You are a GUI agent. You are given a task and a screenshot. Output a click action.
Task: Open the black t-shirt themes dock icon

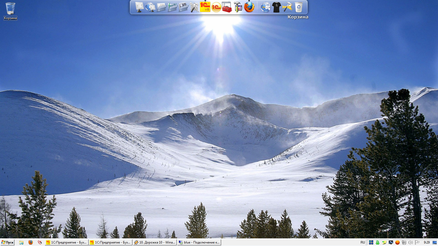(276, 7)
